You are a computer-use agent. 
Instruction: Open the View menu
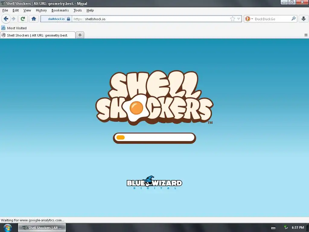tap(27, 10)
